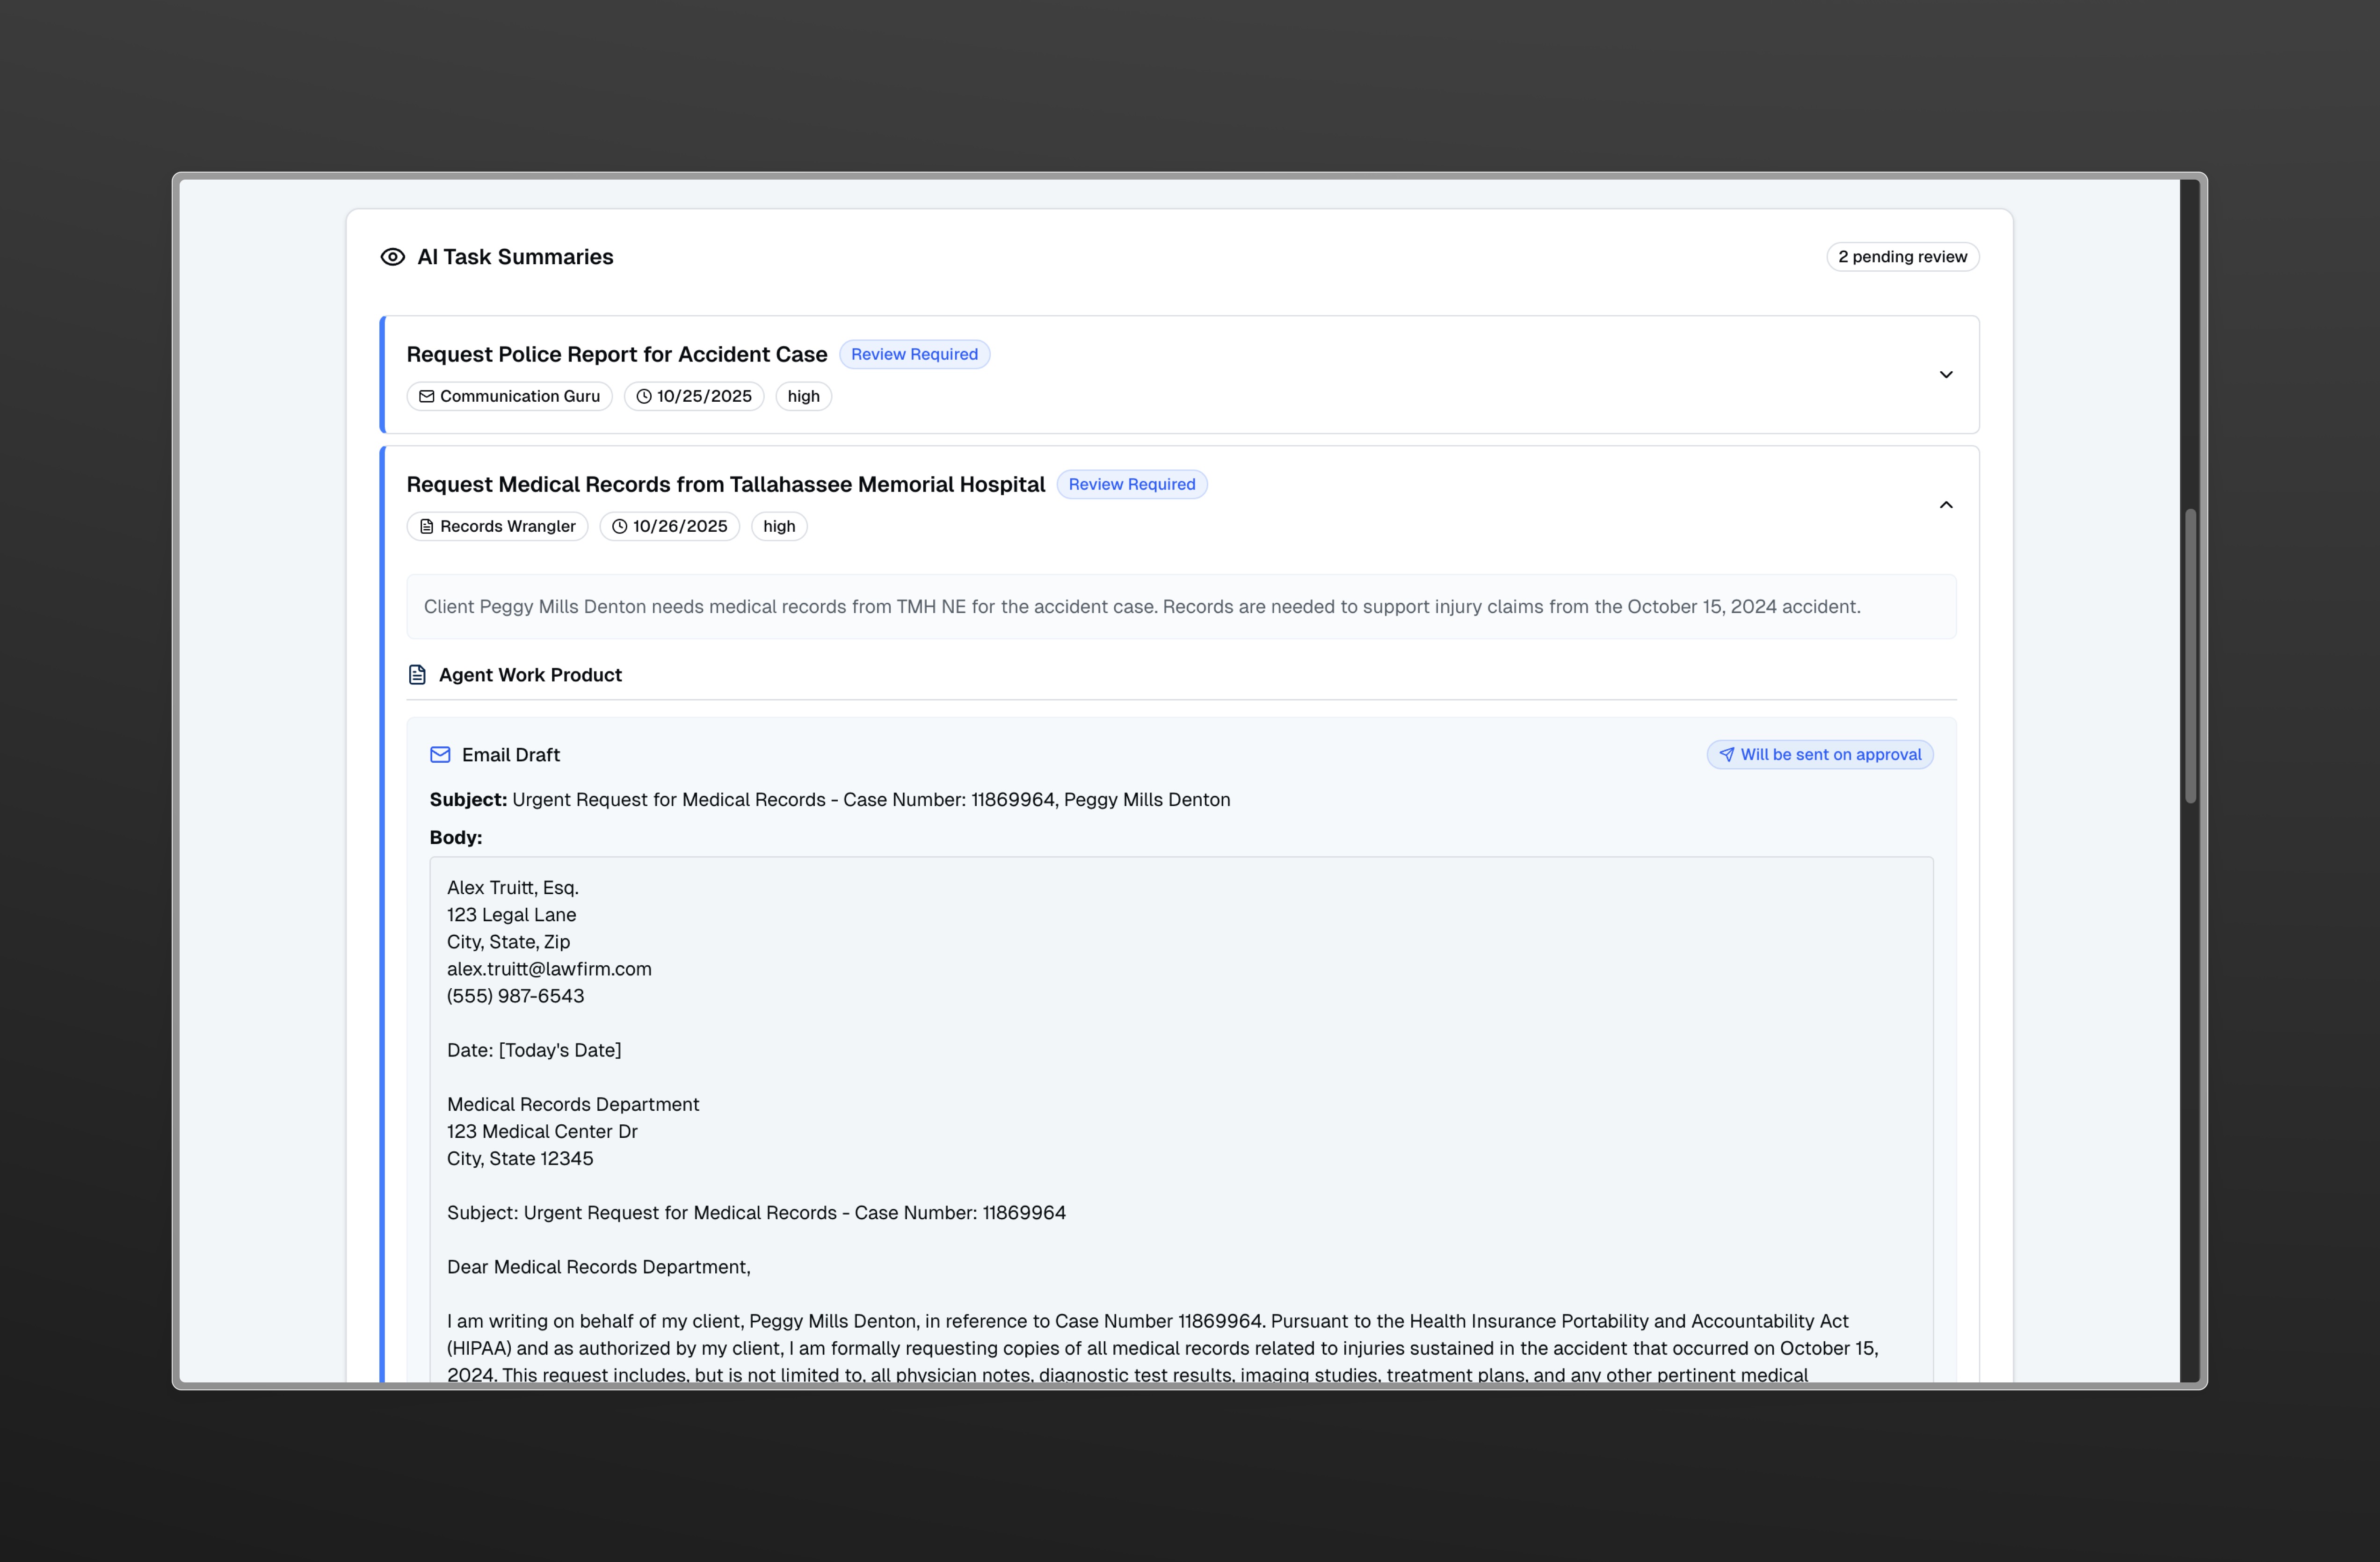Click the envelope icon in Communication Guru tag
This screenshot has width=2380, height=1562.
click(427, 396)
